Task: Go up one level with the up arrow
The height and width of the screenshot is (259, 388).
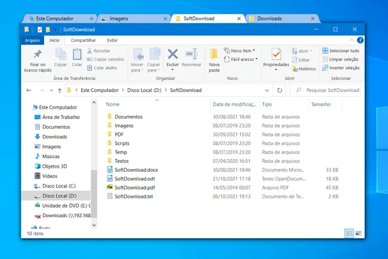Action: [60, 91]
